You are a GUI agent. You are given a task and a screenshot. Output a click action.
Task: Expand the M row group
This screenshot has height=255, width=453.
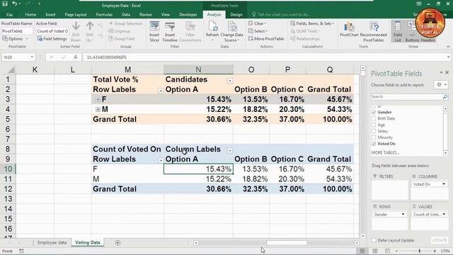(98, 109)
